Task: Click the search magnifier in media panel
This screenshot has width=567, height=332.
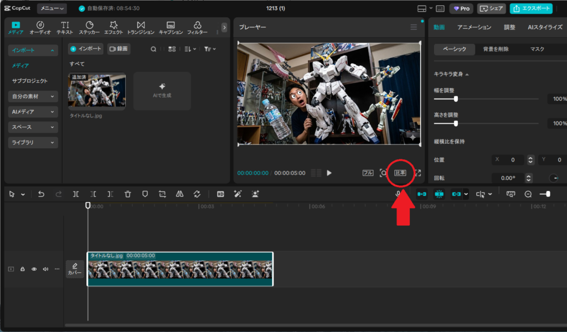Action: point(153,49)
